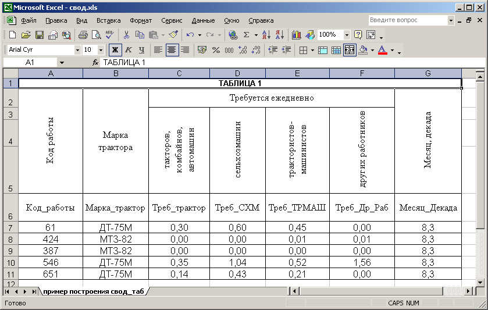Viewport: 488px width, 310px height.
Task: Decrease decimal places icon
Action: (x=256, y=50)
